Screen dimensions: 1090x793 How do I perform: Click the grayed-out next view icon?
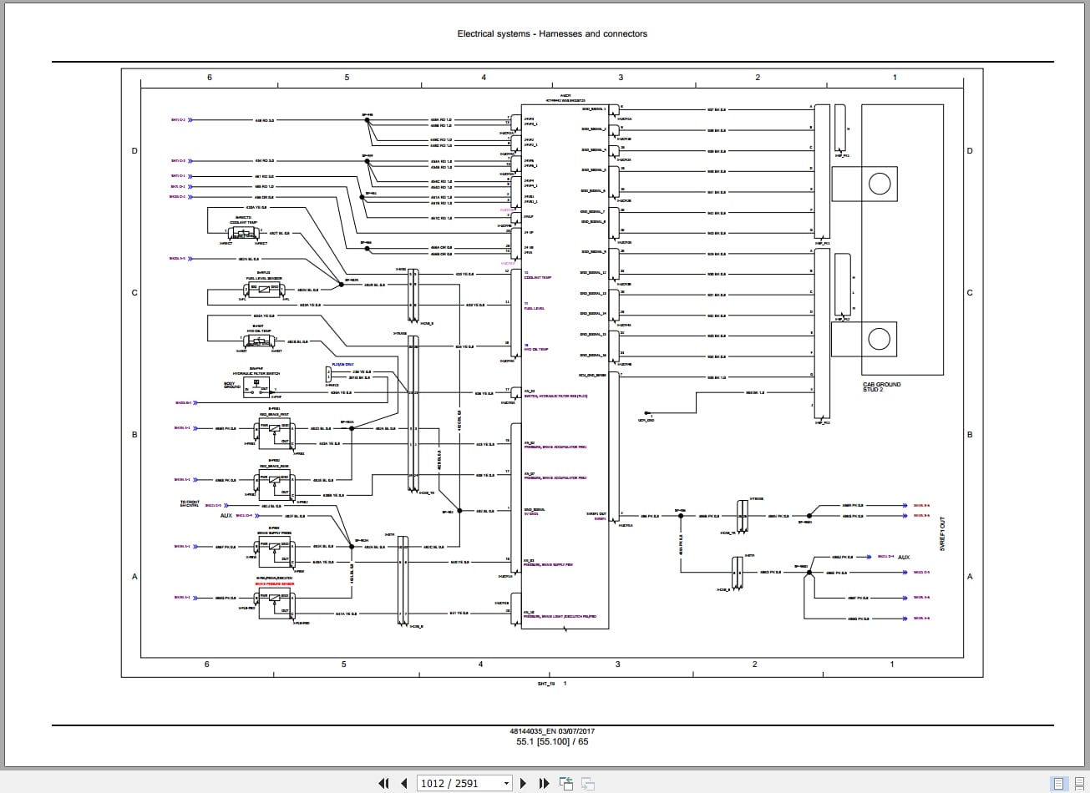[587, 783]
